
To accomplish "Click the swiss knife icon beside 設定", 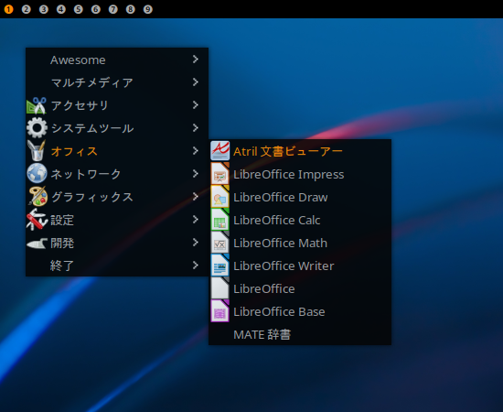I will pyautogui.click(x=37, y=220).
